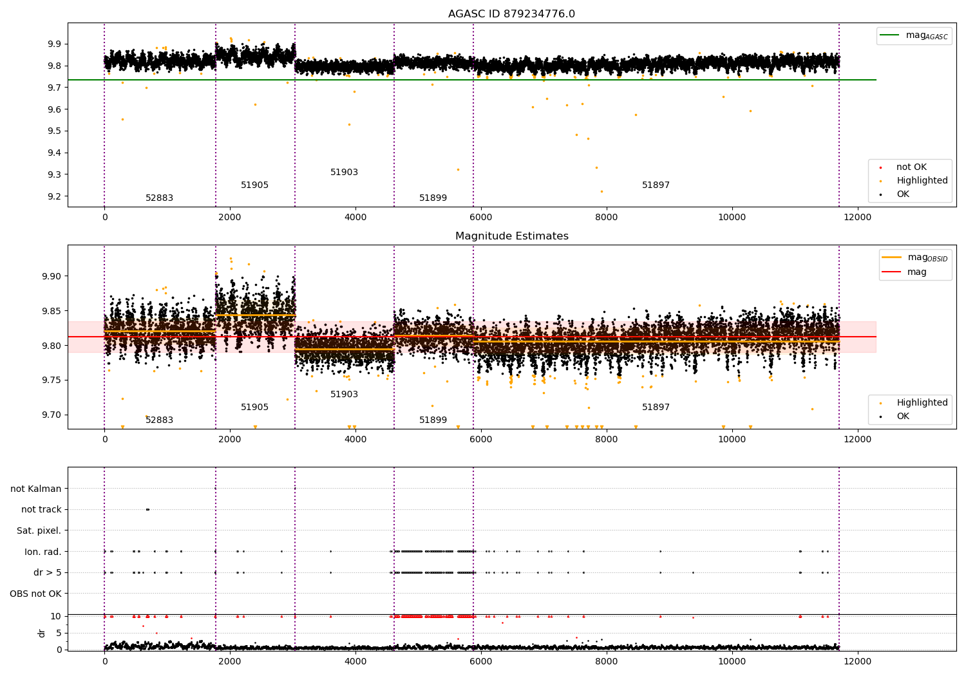Screen dimensions: 966x676
Task: Click the 'not track' row label
Action: [41, 509]
